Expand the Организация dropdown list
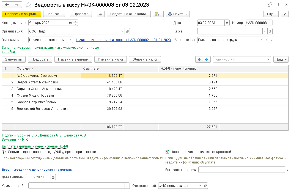 click(122, 31)
